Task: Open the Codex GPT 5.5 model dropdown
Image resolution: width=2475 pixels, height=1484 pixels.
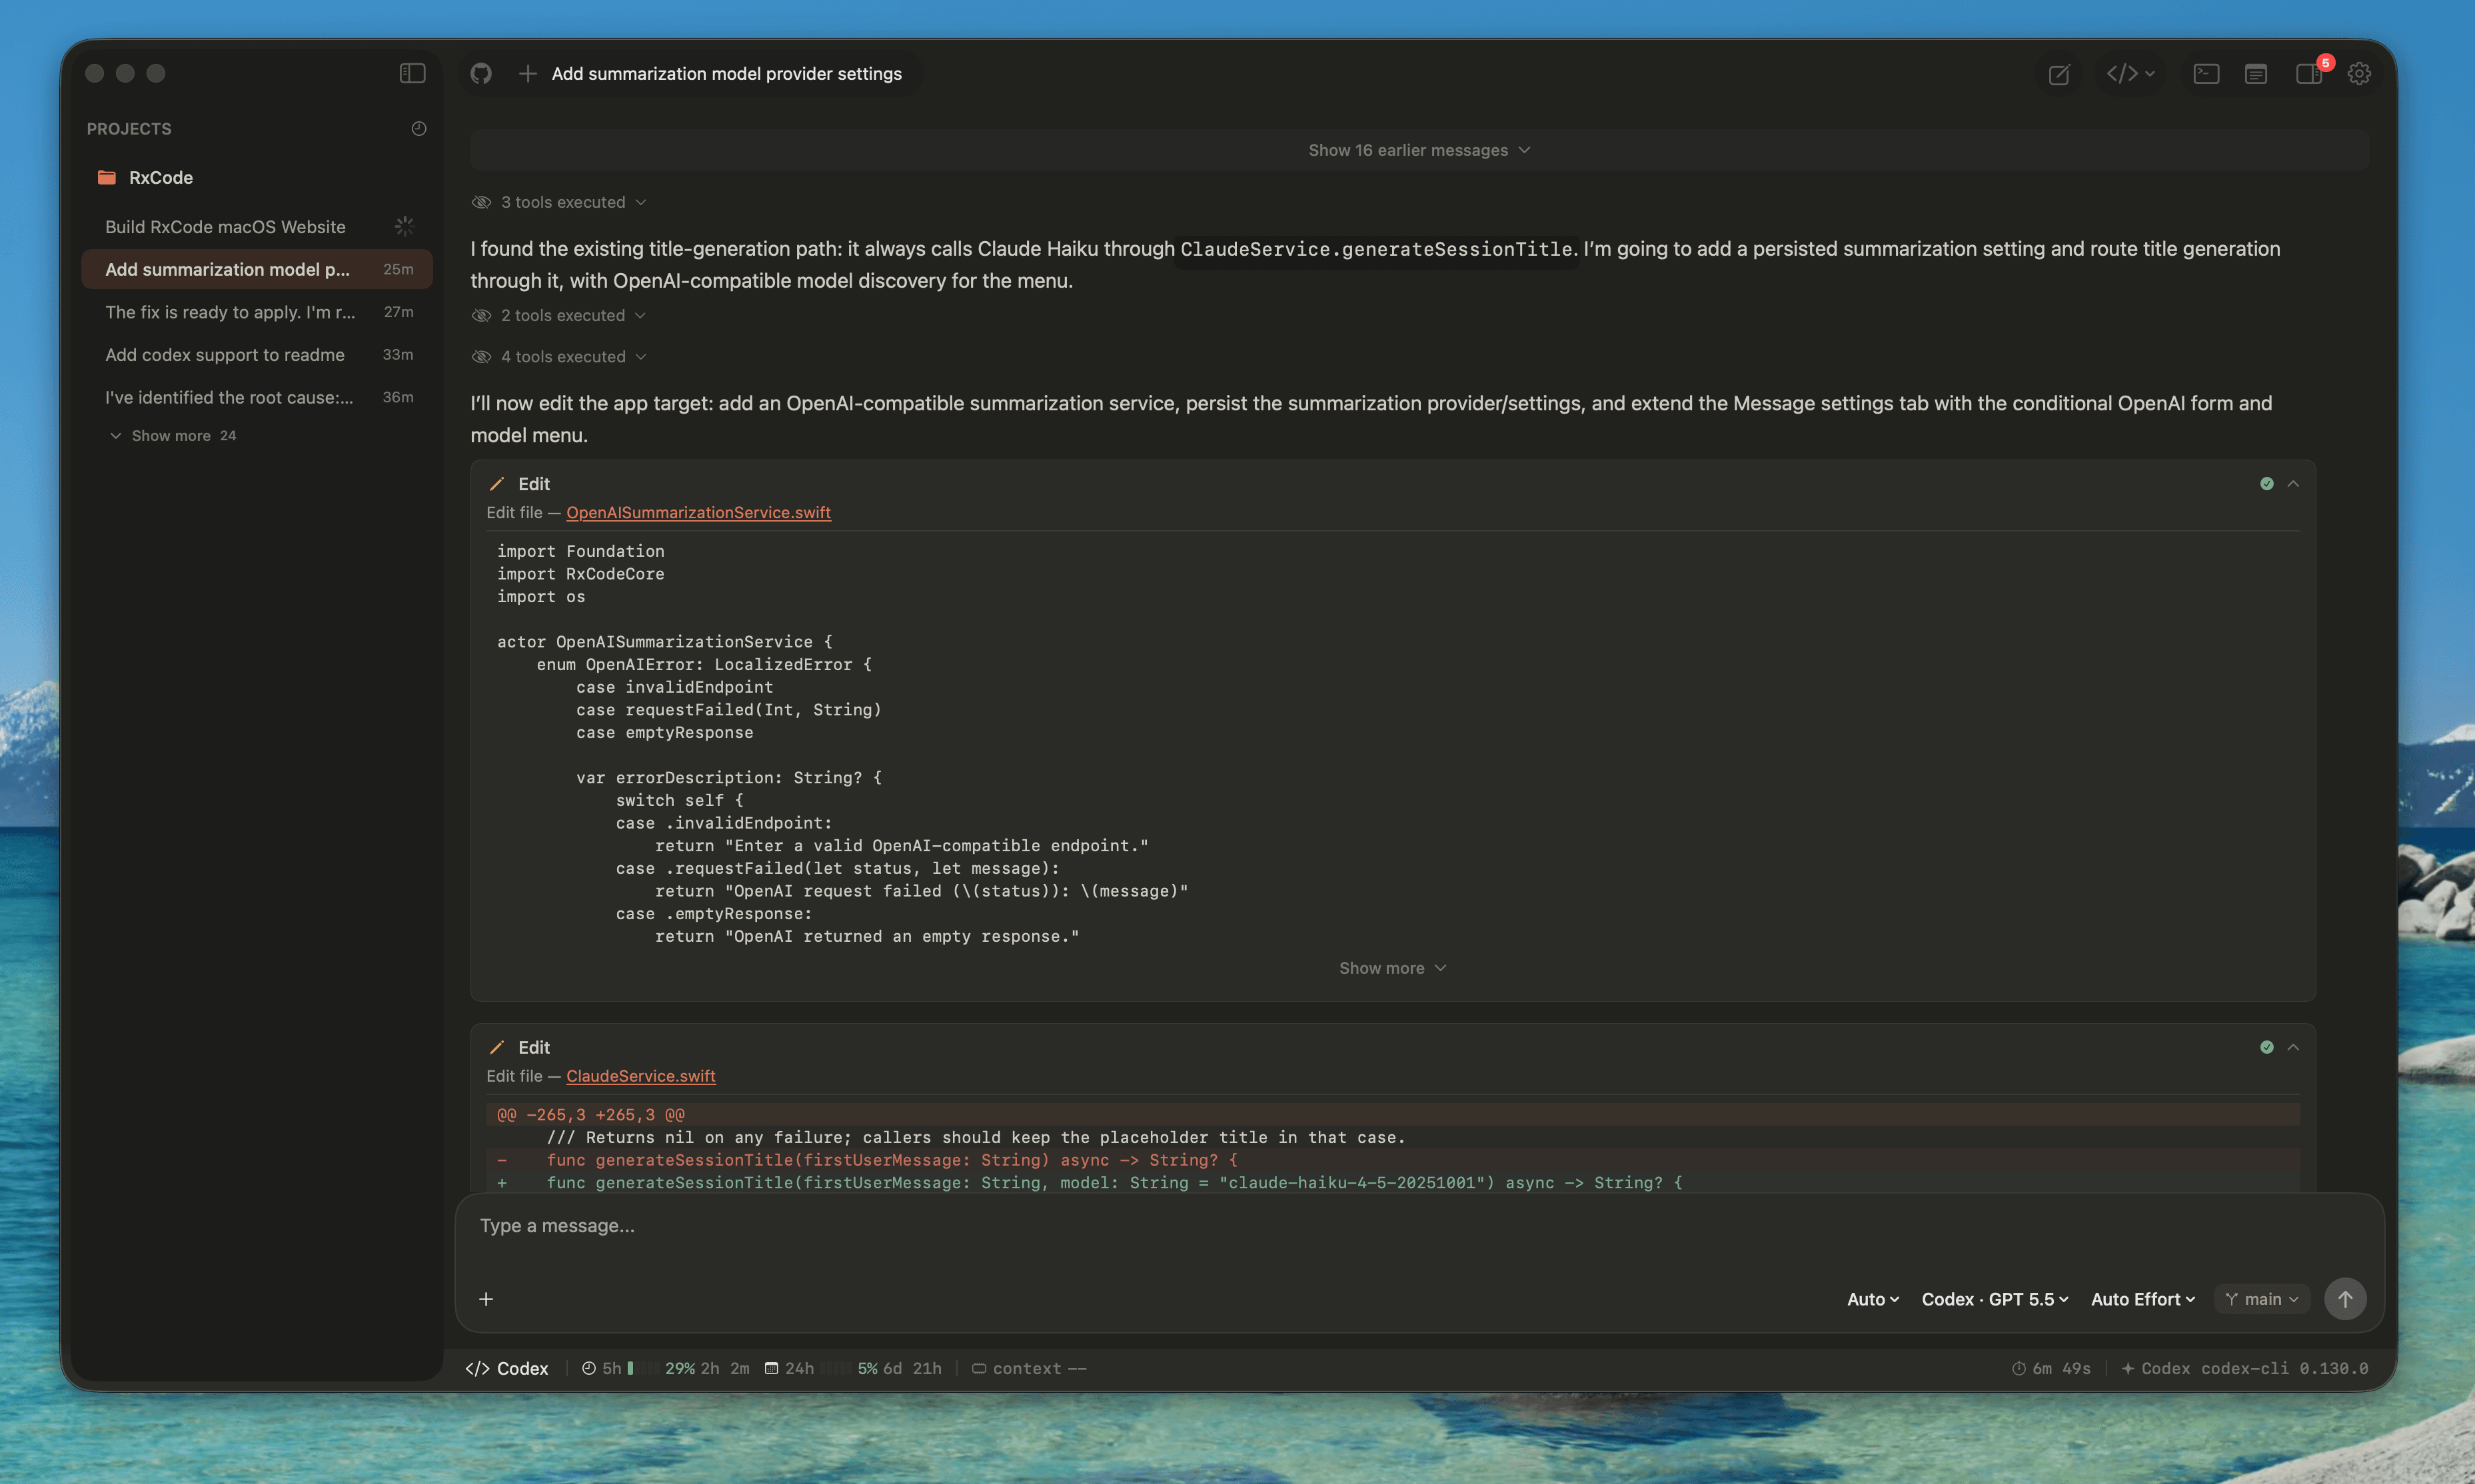Action: click(x=1995, y=1299)
